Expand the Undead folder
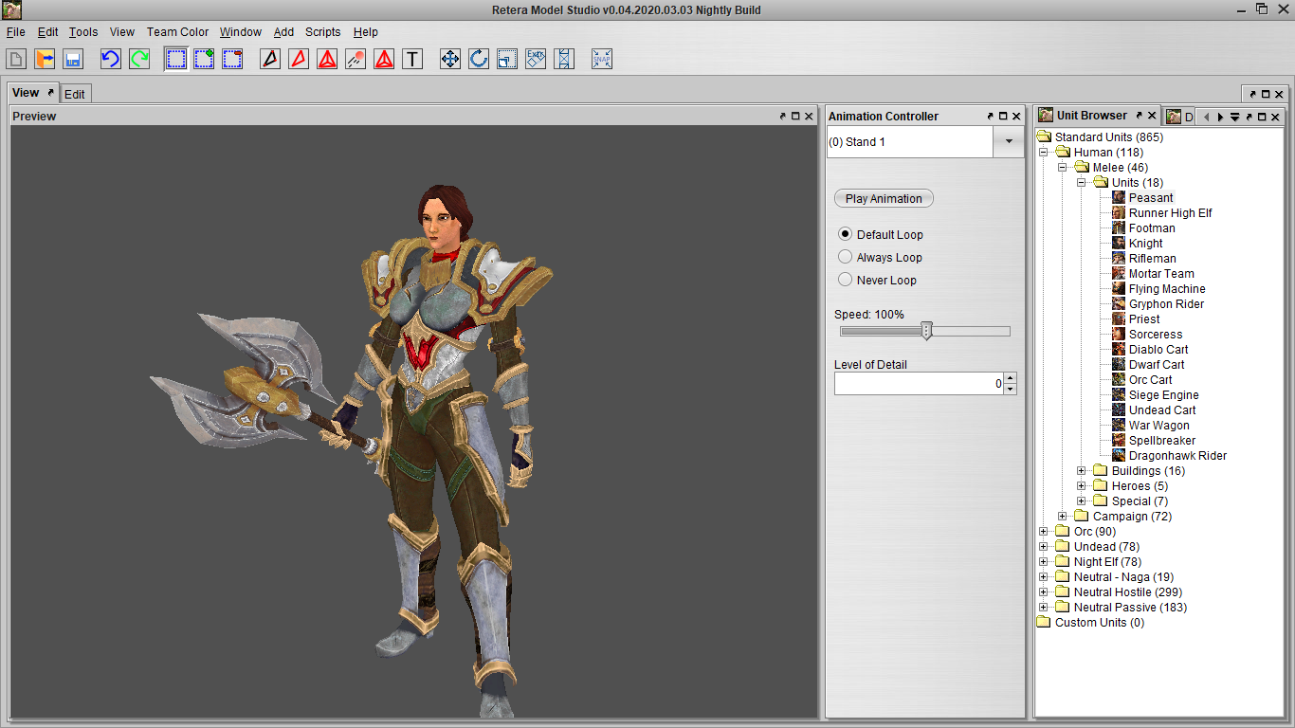The image size is (1295, 728). point(1044,547)
